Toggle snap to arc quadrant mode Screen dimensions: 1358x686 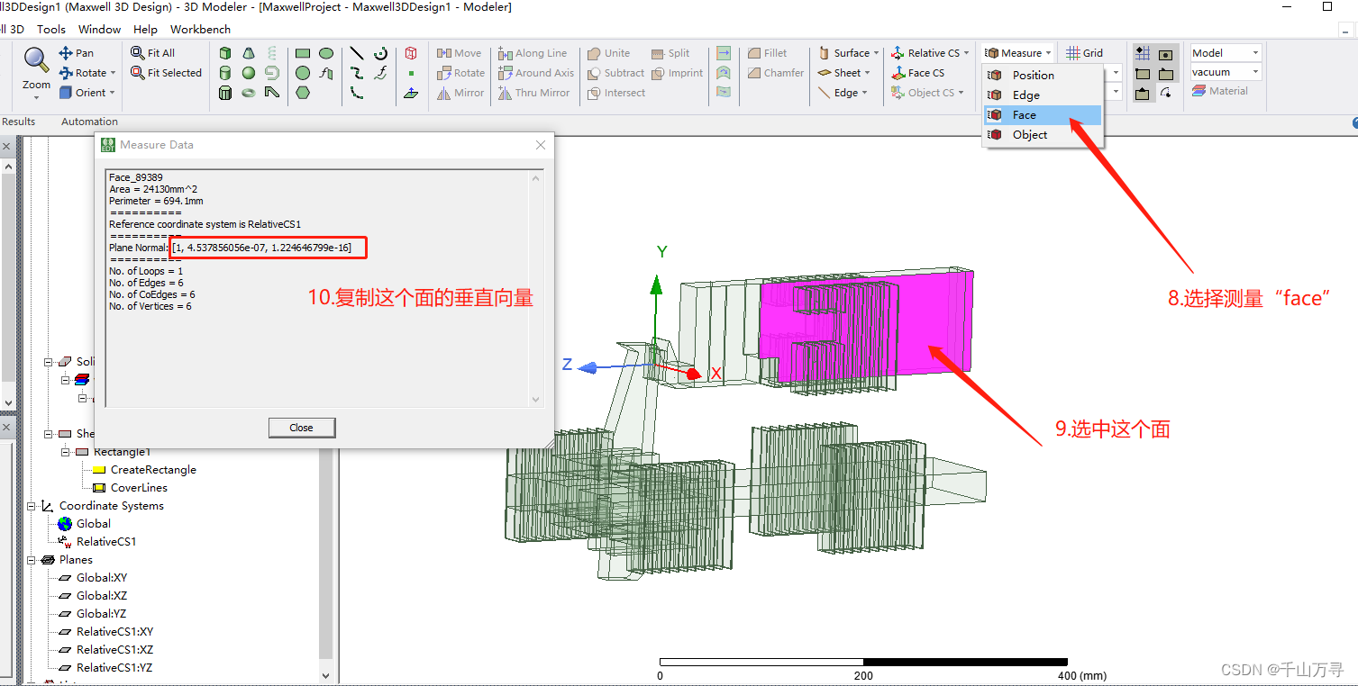coord(1166,93)
